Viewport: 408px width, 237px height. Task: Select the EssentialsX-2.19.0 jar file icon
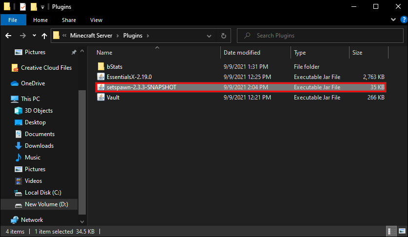tap(101, 77)
